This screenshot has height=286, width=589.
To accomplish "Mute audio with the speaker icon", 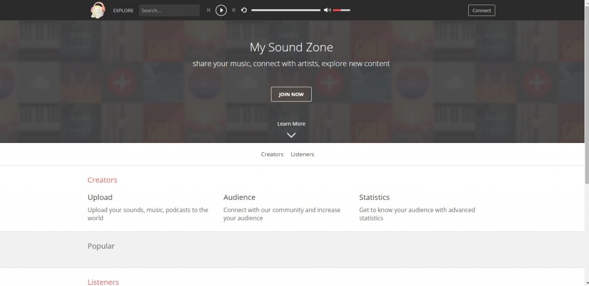I will [x=327, y=10].
